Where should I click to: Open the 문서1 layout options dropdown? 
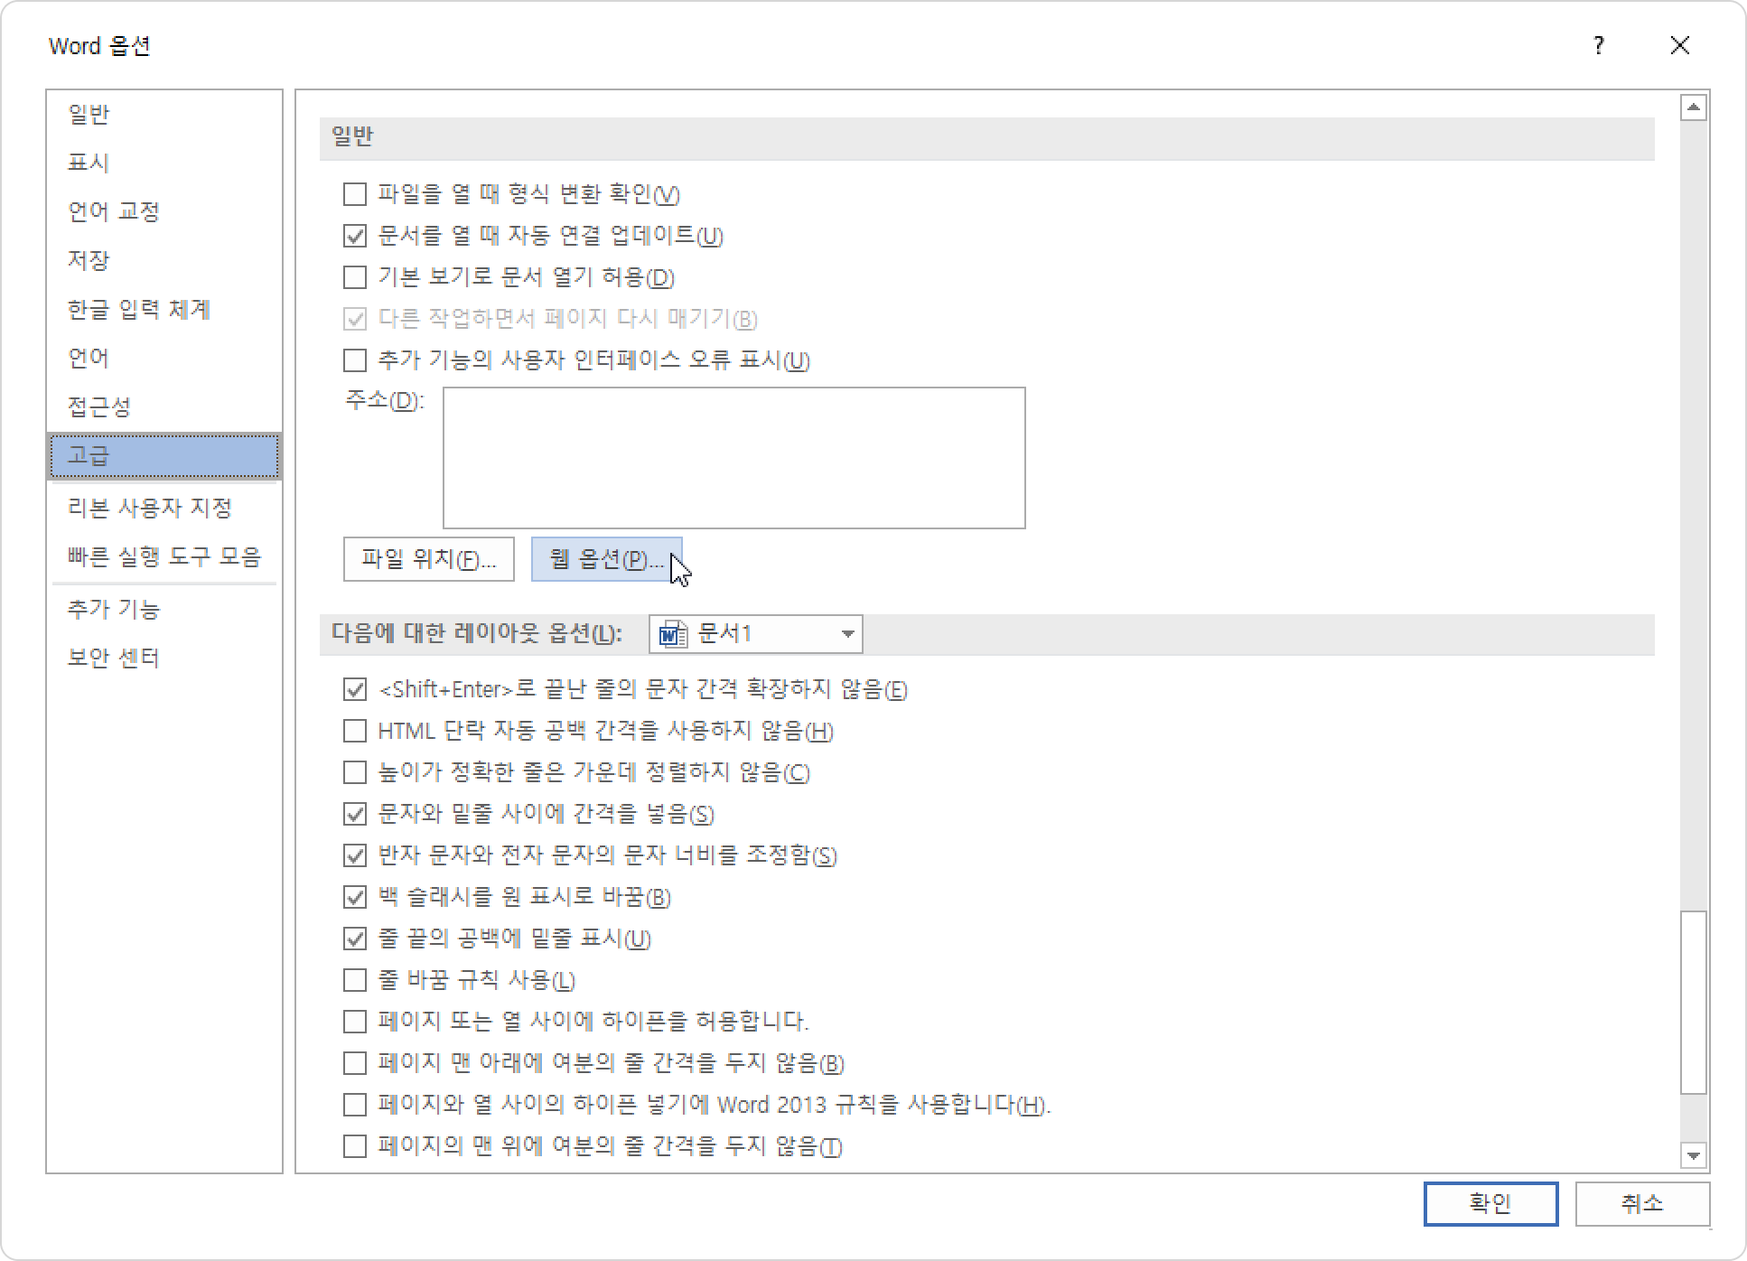(756, 634)
